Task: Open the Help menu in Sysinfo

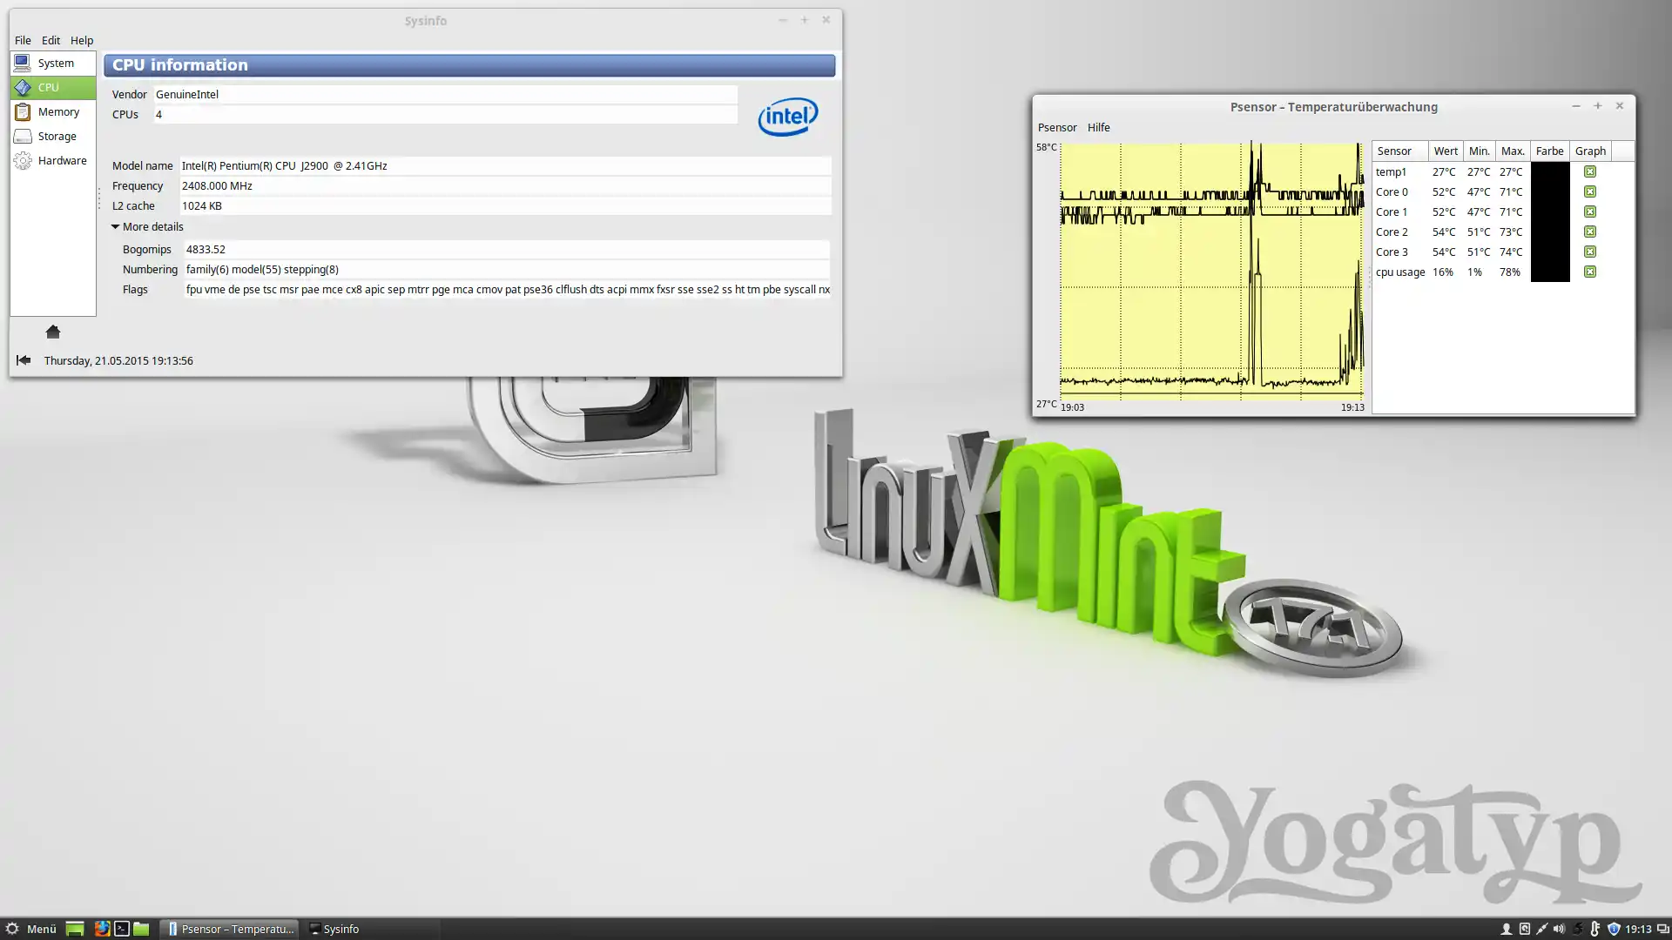Action: point(82,40)
